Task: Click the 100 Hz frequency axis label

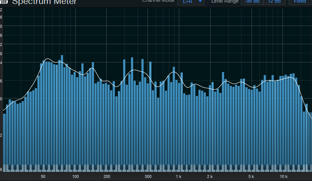Action: [75, 176]
